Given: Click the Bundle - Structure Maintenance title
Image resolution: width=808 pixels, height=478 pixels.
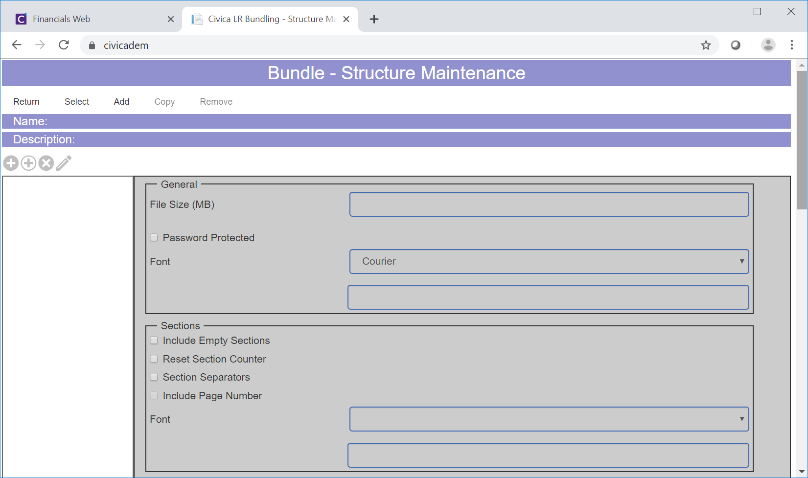Looking at the screenshot, I should pyautogui.click(x=396, y=73).
